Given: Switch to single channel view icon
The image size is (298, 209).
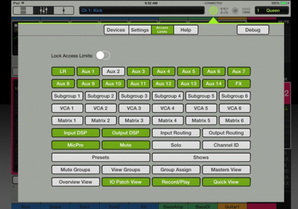Looking at the screenshot, I should coord(64,11).
